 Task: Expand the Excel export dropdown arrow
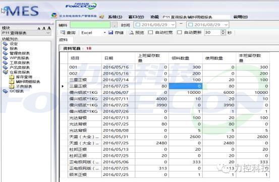coord(104,33)
